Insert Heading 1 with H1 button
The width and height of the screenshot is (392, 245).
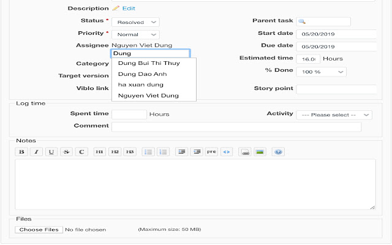pyautogui.click(x=99, y=152)
